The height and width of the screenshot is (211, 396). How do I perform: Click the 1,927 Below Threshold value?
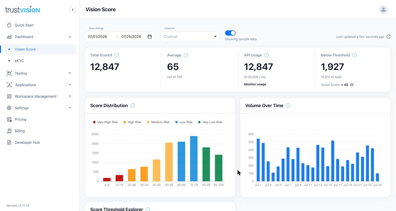(332, 67)
